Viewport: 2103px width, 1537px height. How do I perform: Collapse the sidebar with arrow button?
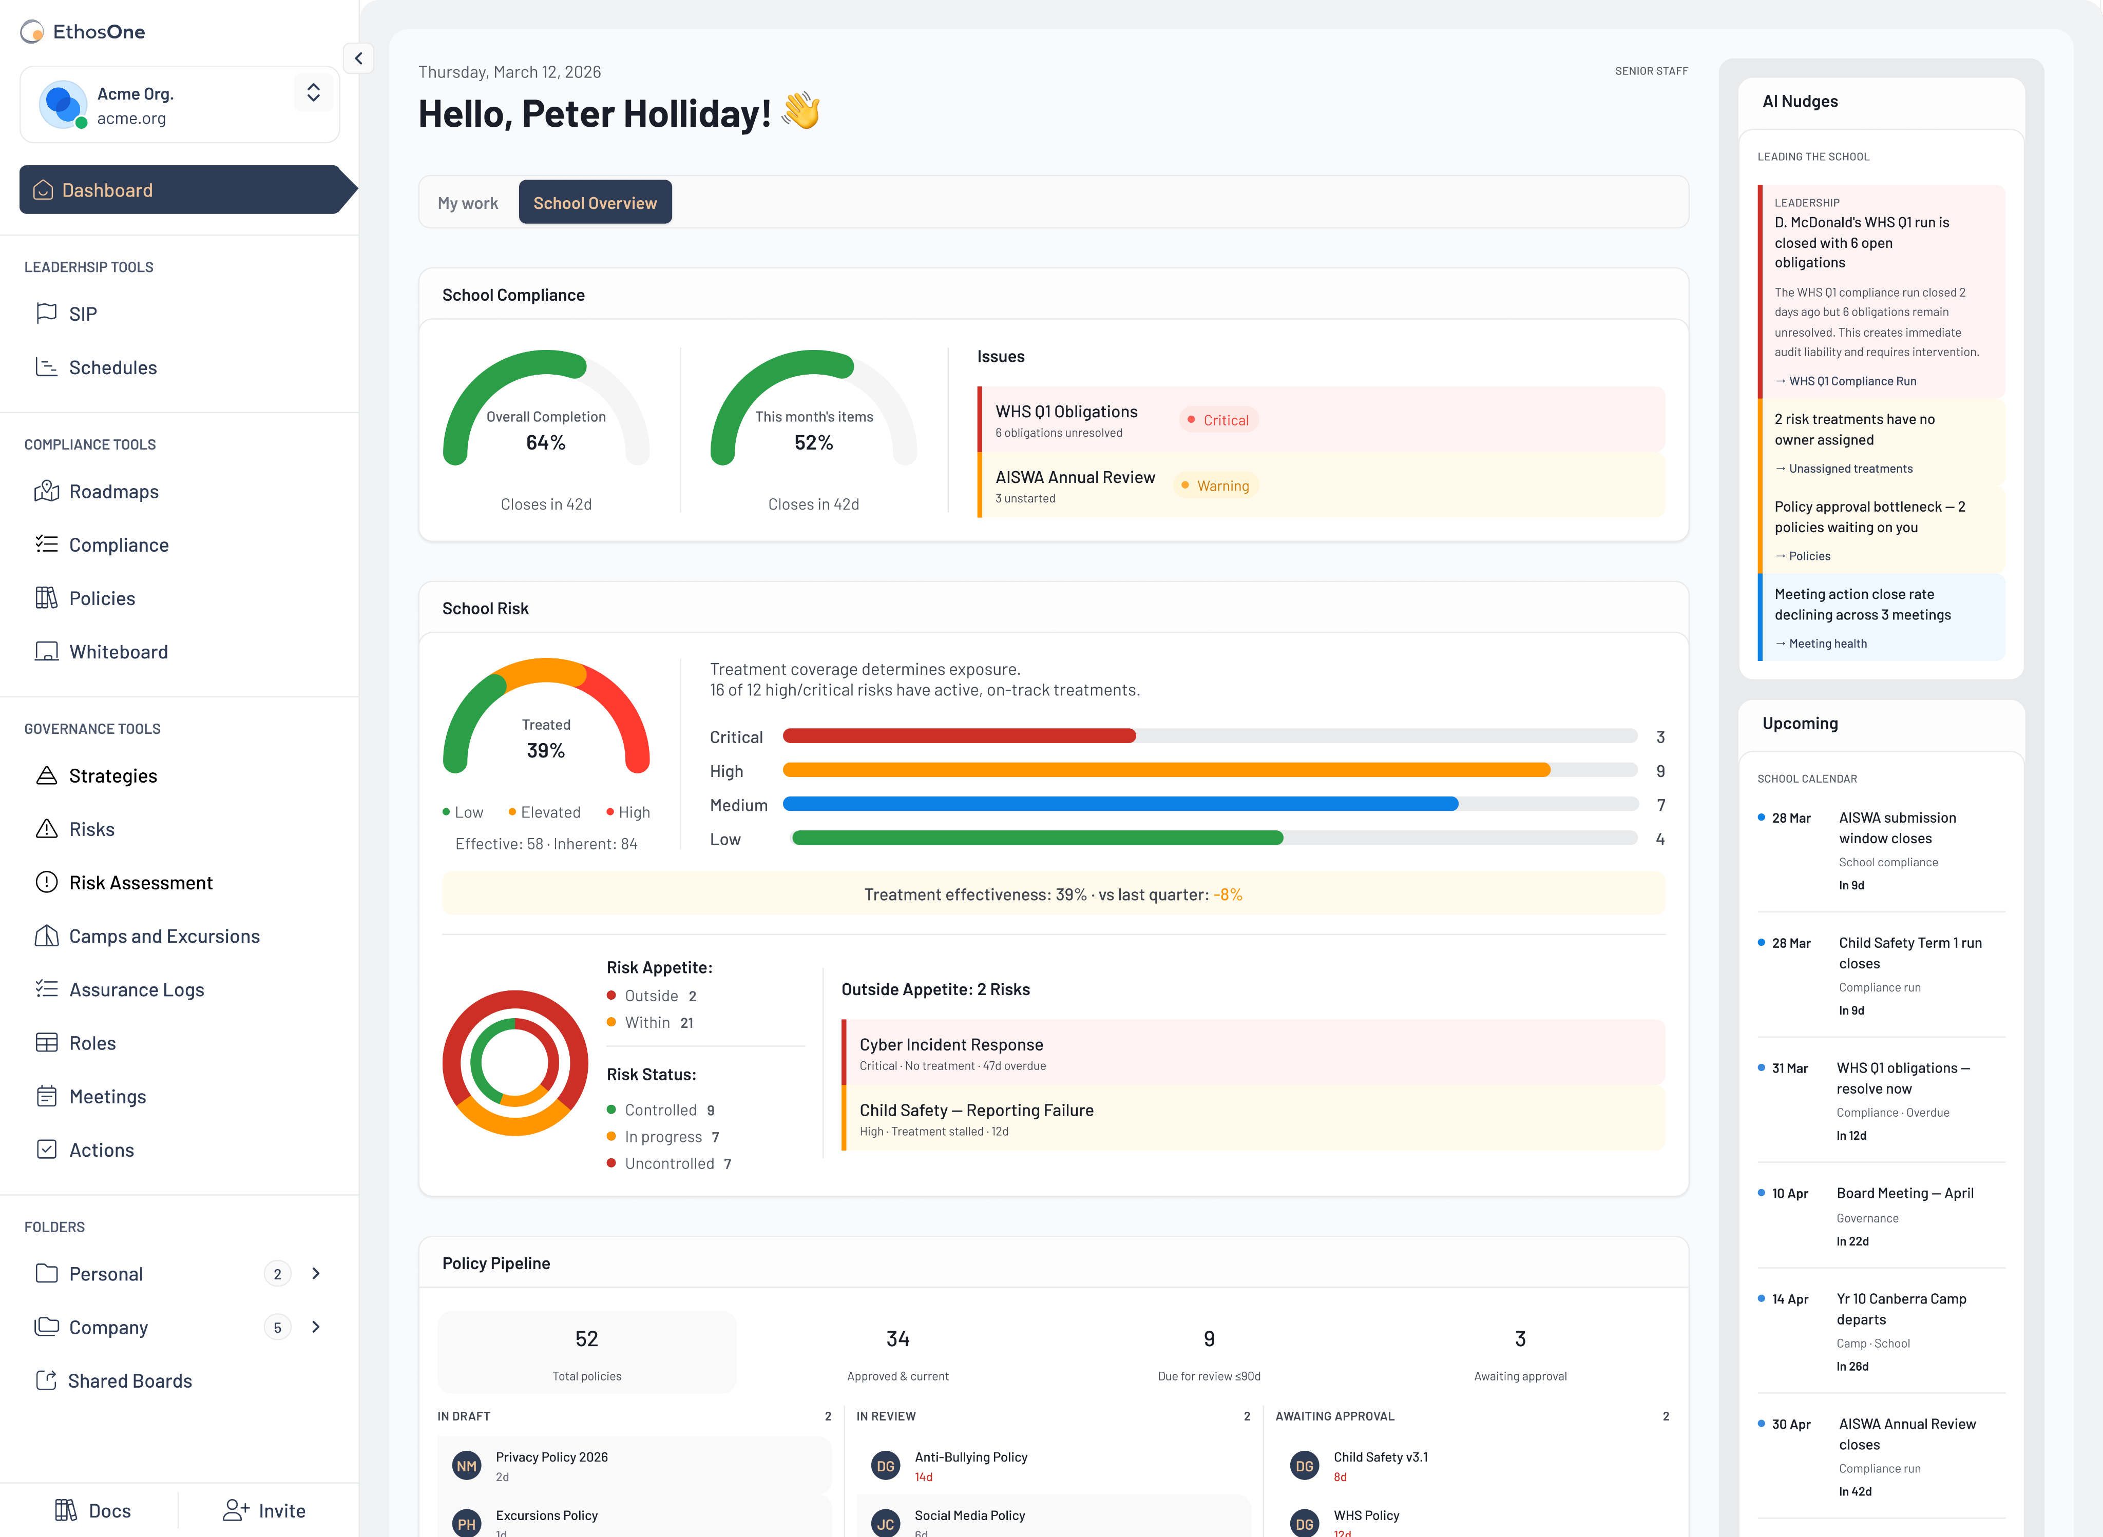358,59
